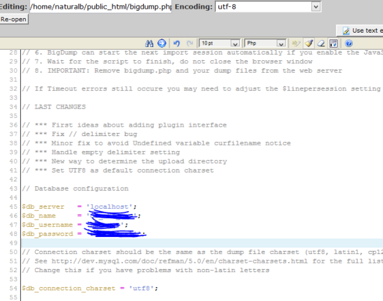Click line number 54 in the gutter

[13, 288]
